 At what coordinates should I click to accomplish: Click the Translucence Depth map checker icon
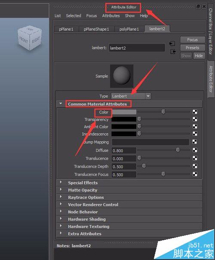(x=195, y=166)
